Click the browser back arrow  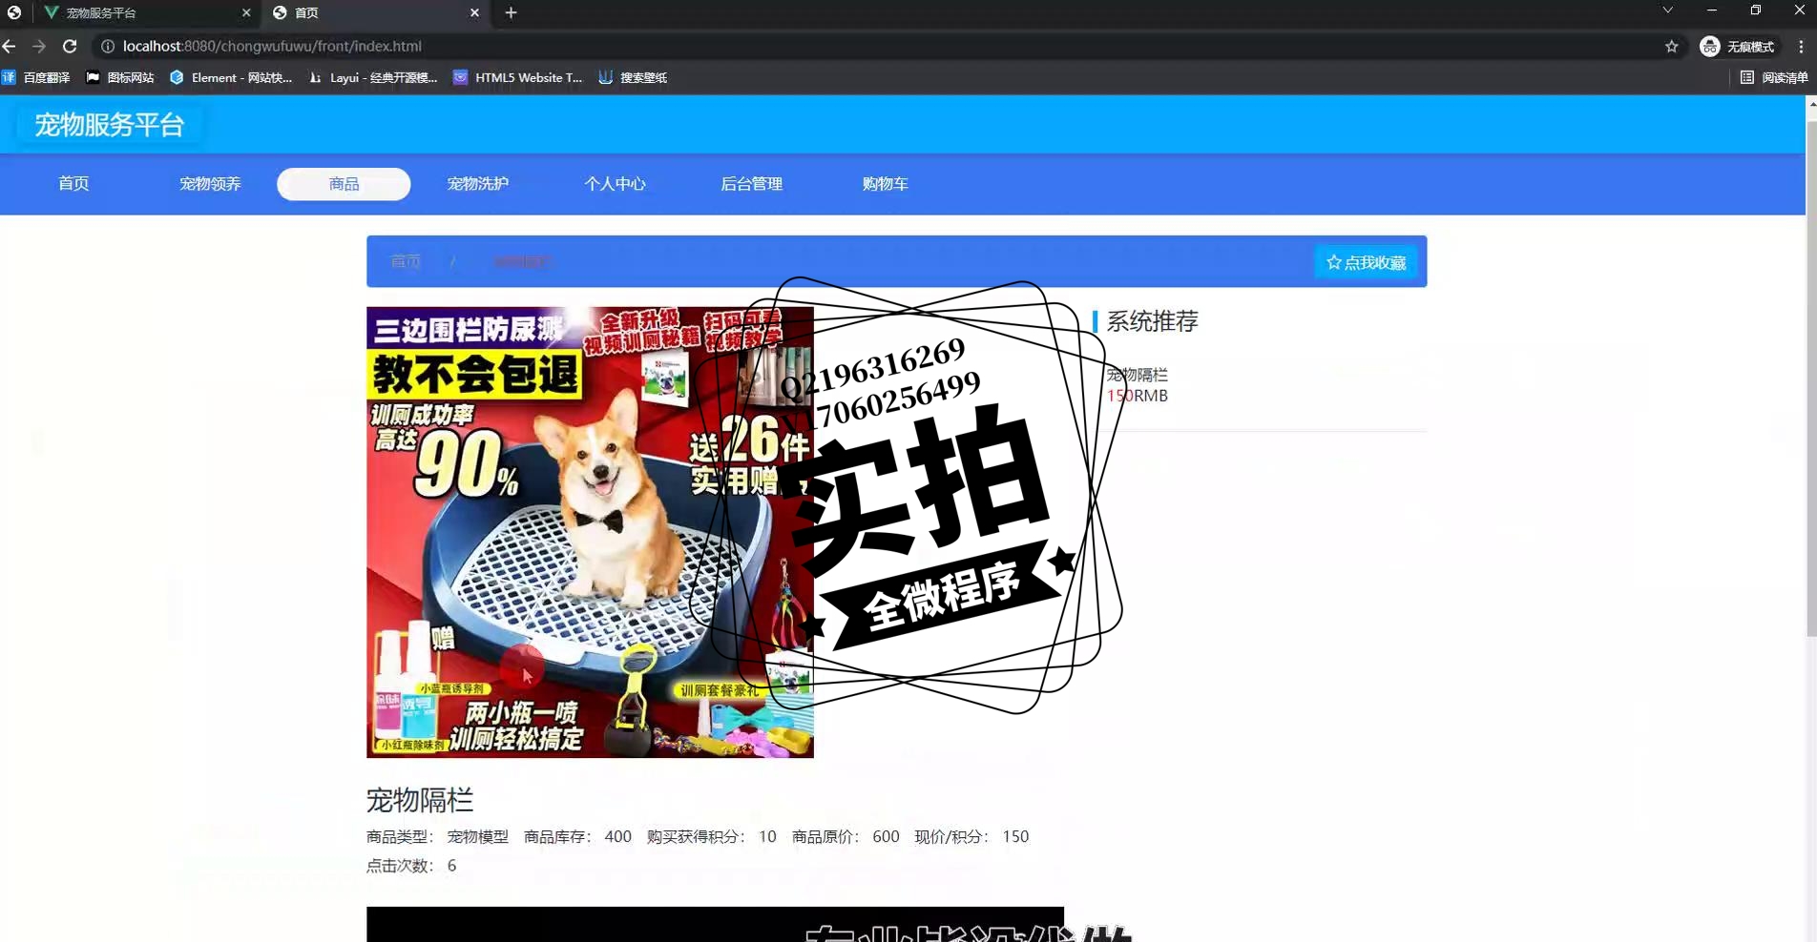coord(10,46)
